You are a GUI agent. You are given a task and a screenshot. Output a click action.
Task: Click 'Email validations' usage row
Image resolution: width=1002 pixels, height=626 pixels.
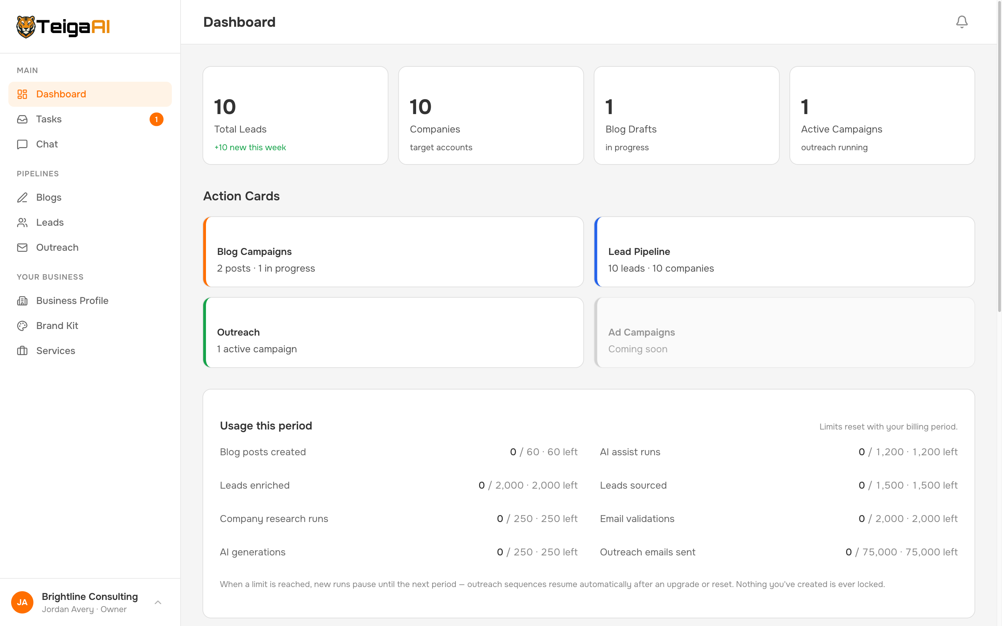click(x=779, y=519)
